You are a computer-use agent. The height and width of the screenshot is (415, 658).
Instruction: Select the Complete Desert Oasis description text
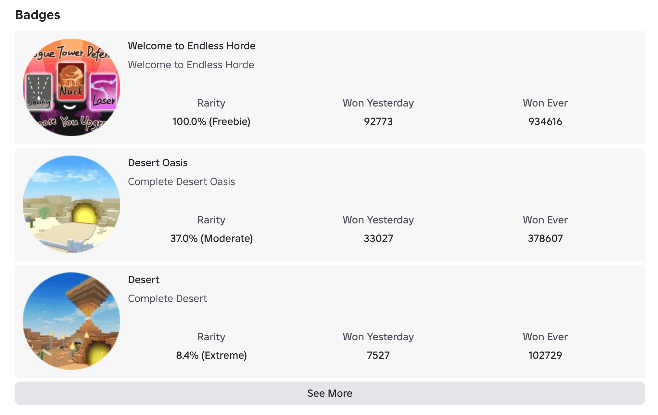pyautogui.click(x=182, y=182)
